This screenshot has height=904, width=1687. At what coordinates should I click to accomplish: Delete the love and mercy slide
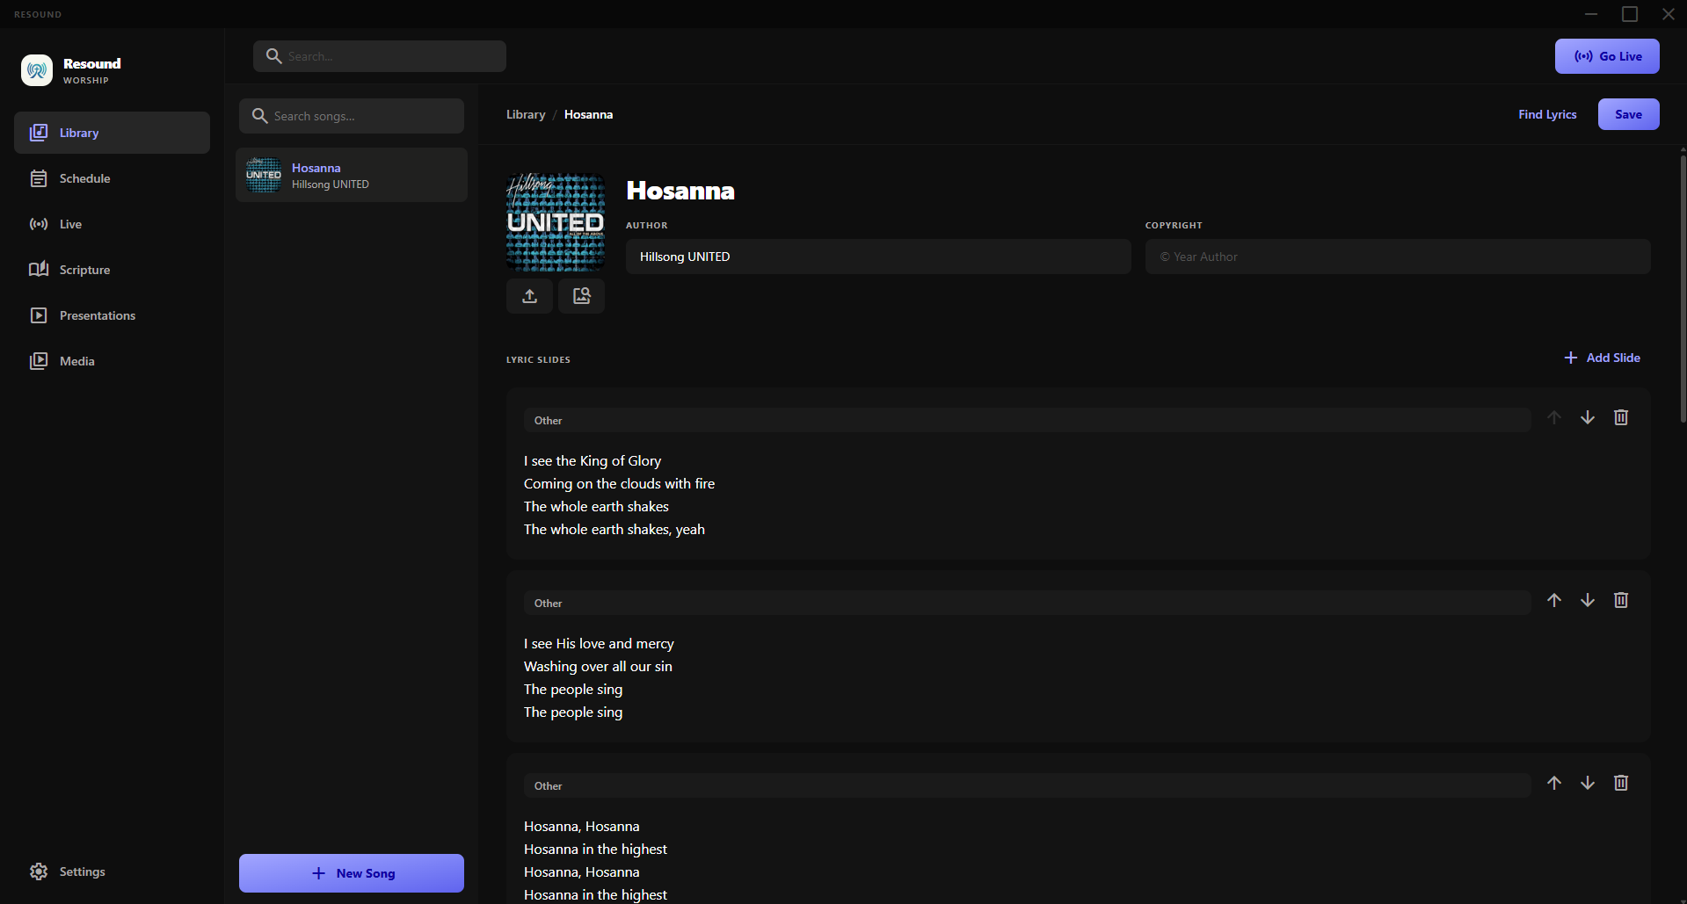tap(1621, 600)
